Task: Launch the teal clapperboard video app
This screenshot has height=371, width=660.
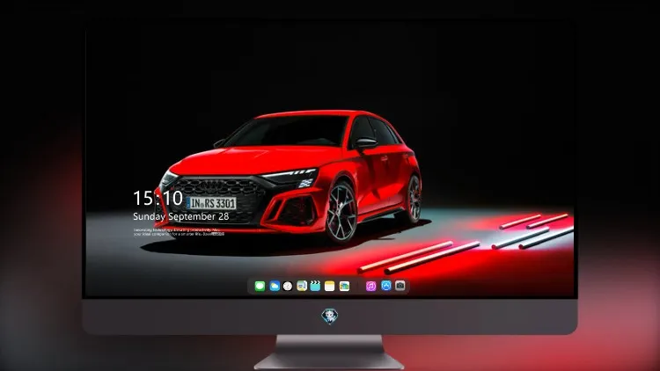Action: coord(315,286)
